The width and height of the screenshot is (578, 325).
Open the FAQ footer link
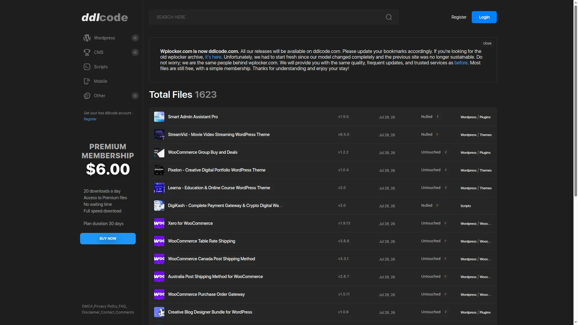pos(122,306)
